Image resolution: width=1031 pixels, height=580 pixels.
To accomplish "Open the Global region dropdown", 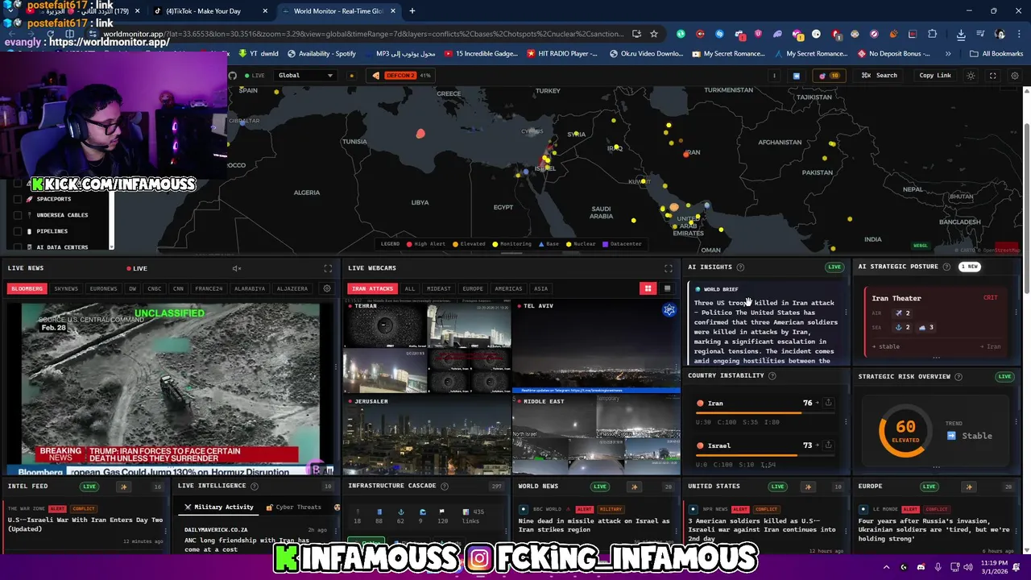I will [x=305, y=76].
